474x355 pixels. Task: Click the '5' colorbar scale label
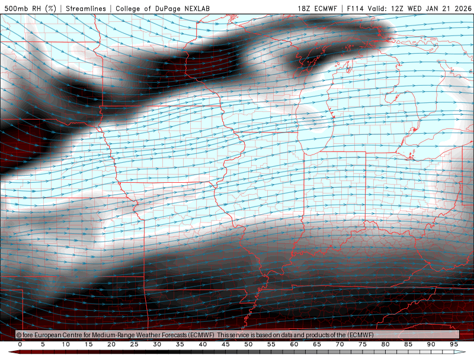[43, 344]
